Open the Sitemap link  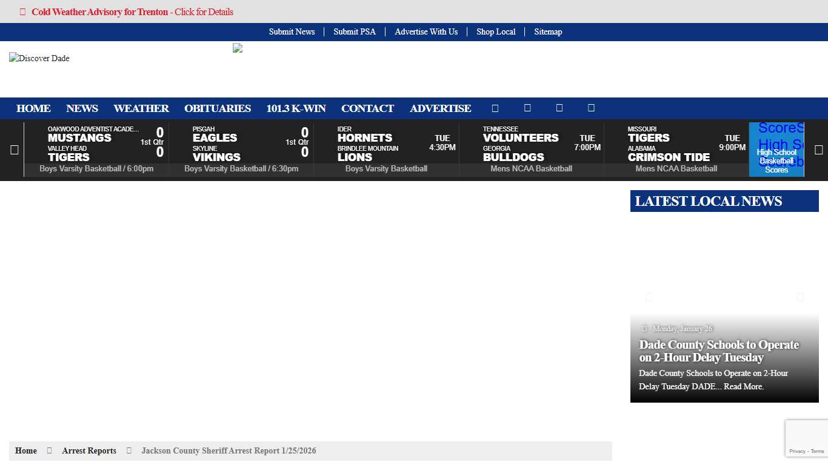(548, 32)
